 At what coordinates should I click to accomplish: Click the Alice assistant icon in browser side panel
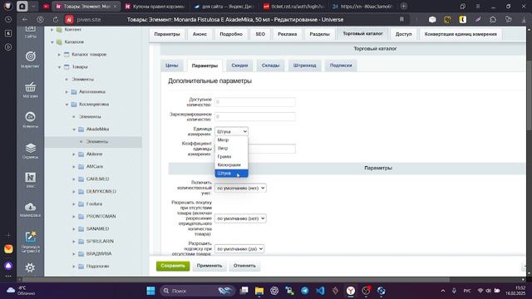click(8, 266)
